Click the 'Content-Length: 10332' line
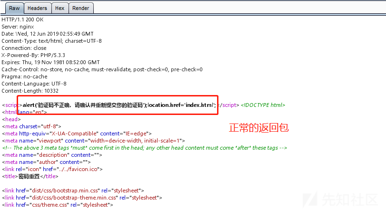Viewport: 386px width, 210px height. pos(30,91)
